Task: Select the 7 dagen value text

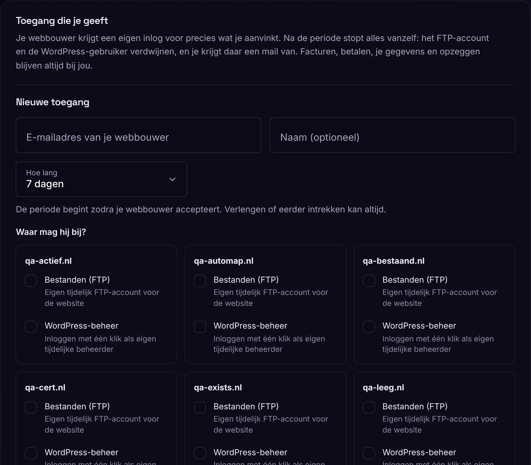Action: coord(45,184)
